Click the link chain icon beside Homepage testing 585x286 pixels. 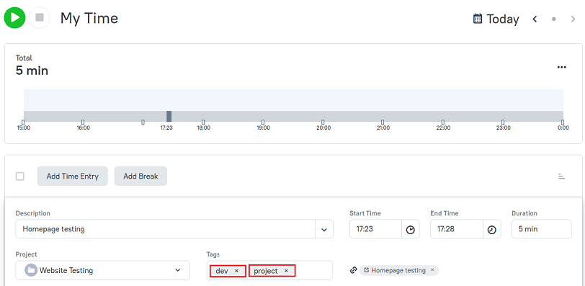(x=353, y=270)
